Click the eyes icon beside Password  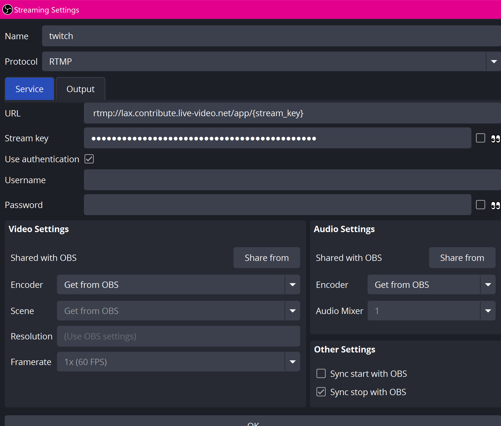[496, 205]
